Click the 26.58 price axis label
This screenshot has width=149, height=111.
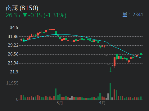(x=13, y=54)
